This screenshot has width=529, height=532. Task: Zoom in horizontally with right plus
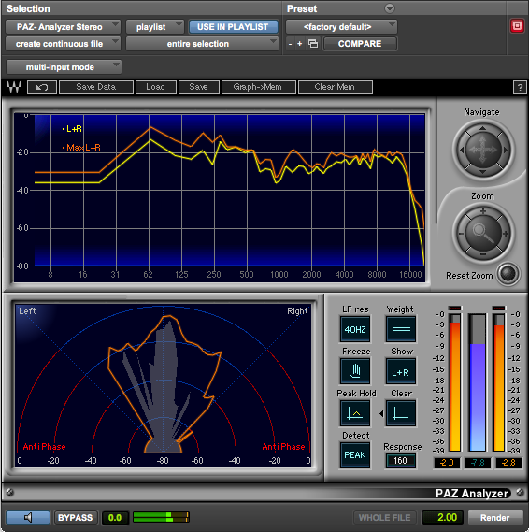506,234
